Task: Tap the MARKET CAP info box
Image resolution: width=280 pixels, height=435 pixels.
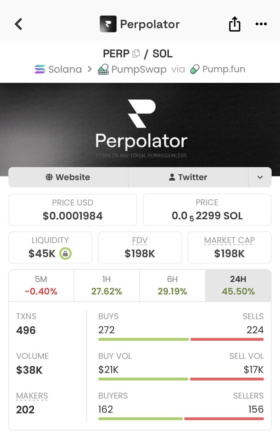Action: point(229,247)
